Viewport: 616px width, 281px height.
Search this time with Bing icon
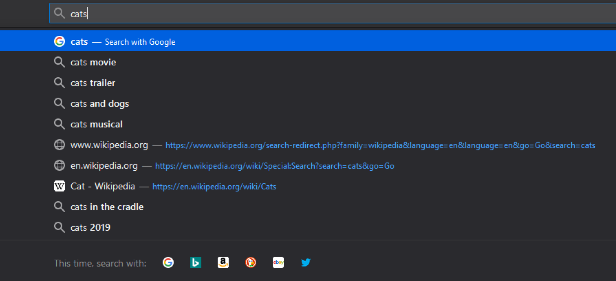(x=196, y=262)
